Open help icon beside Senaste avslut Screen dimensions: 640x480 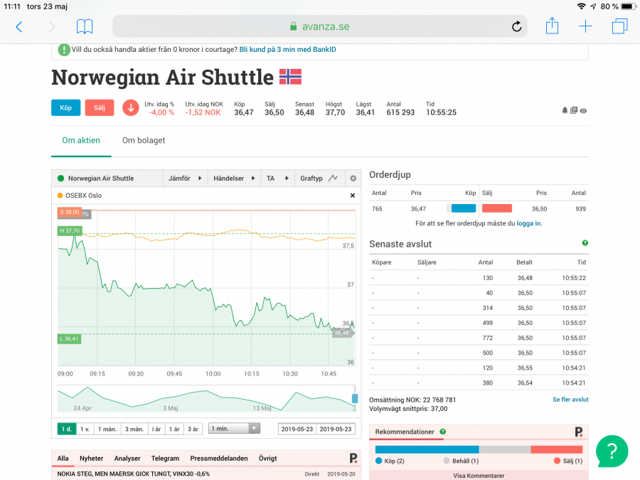pyautogui.click(x=585, y=243)
